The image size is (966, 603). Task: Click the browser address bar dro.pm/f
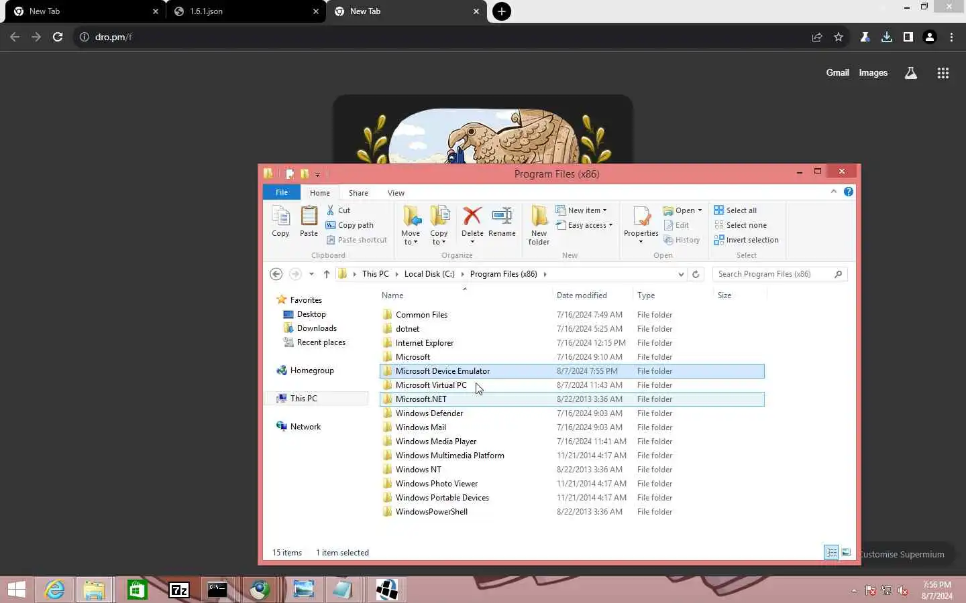click(443, 37)
